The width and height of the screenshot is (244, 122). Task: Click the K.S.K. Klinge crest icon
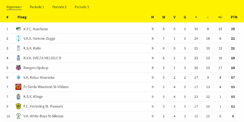click(18, 97)
